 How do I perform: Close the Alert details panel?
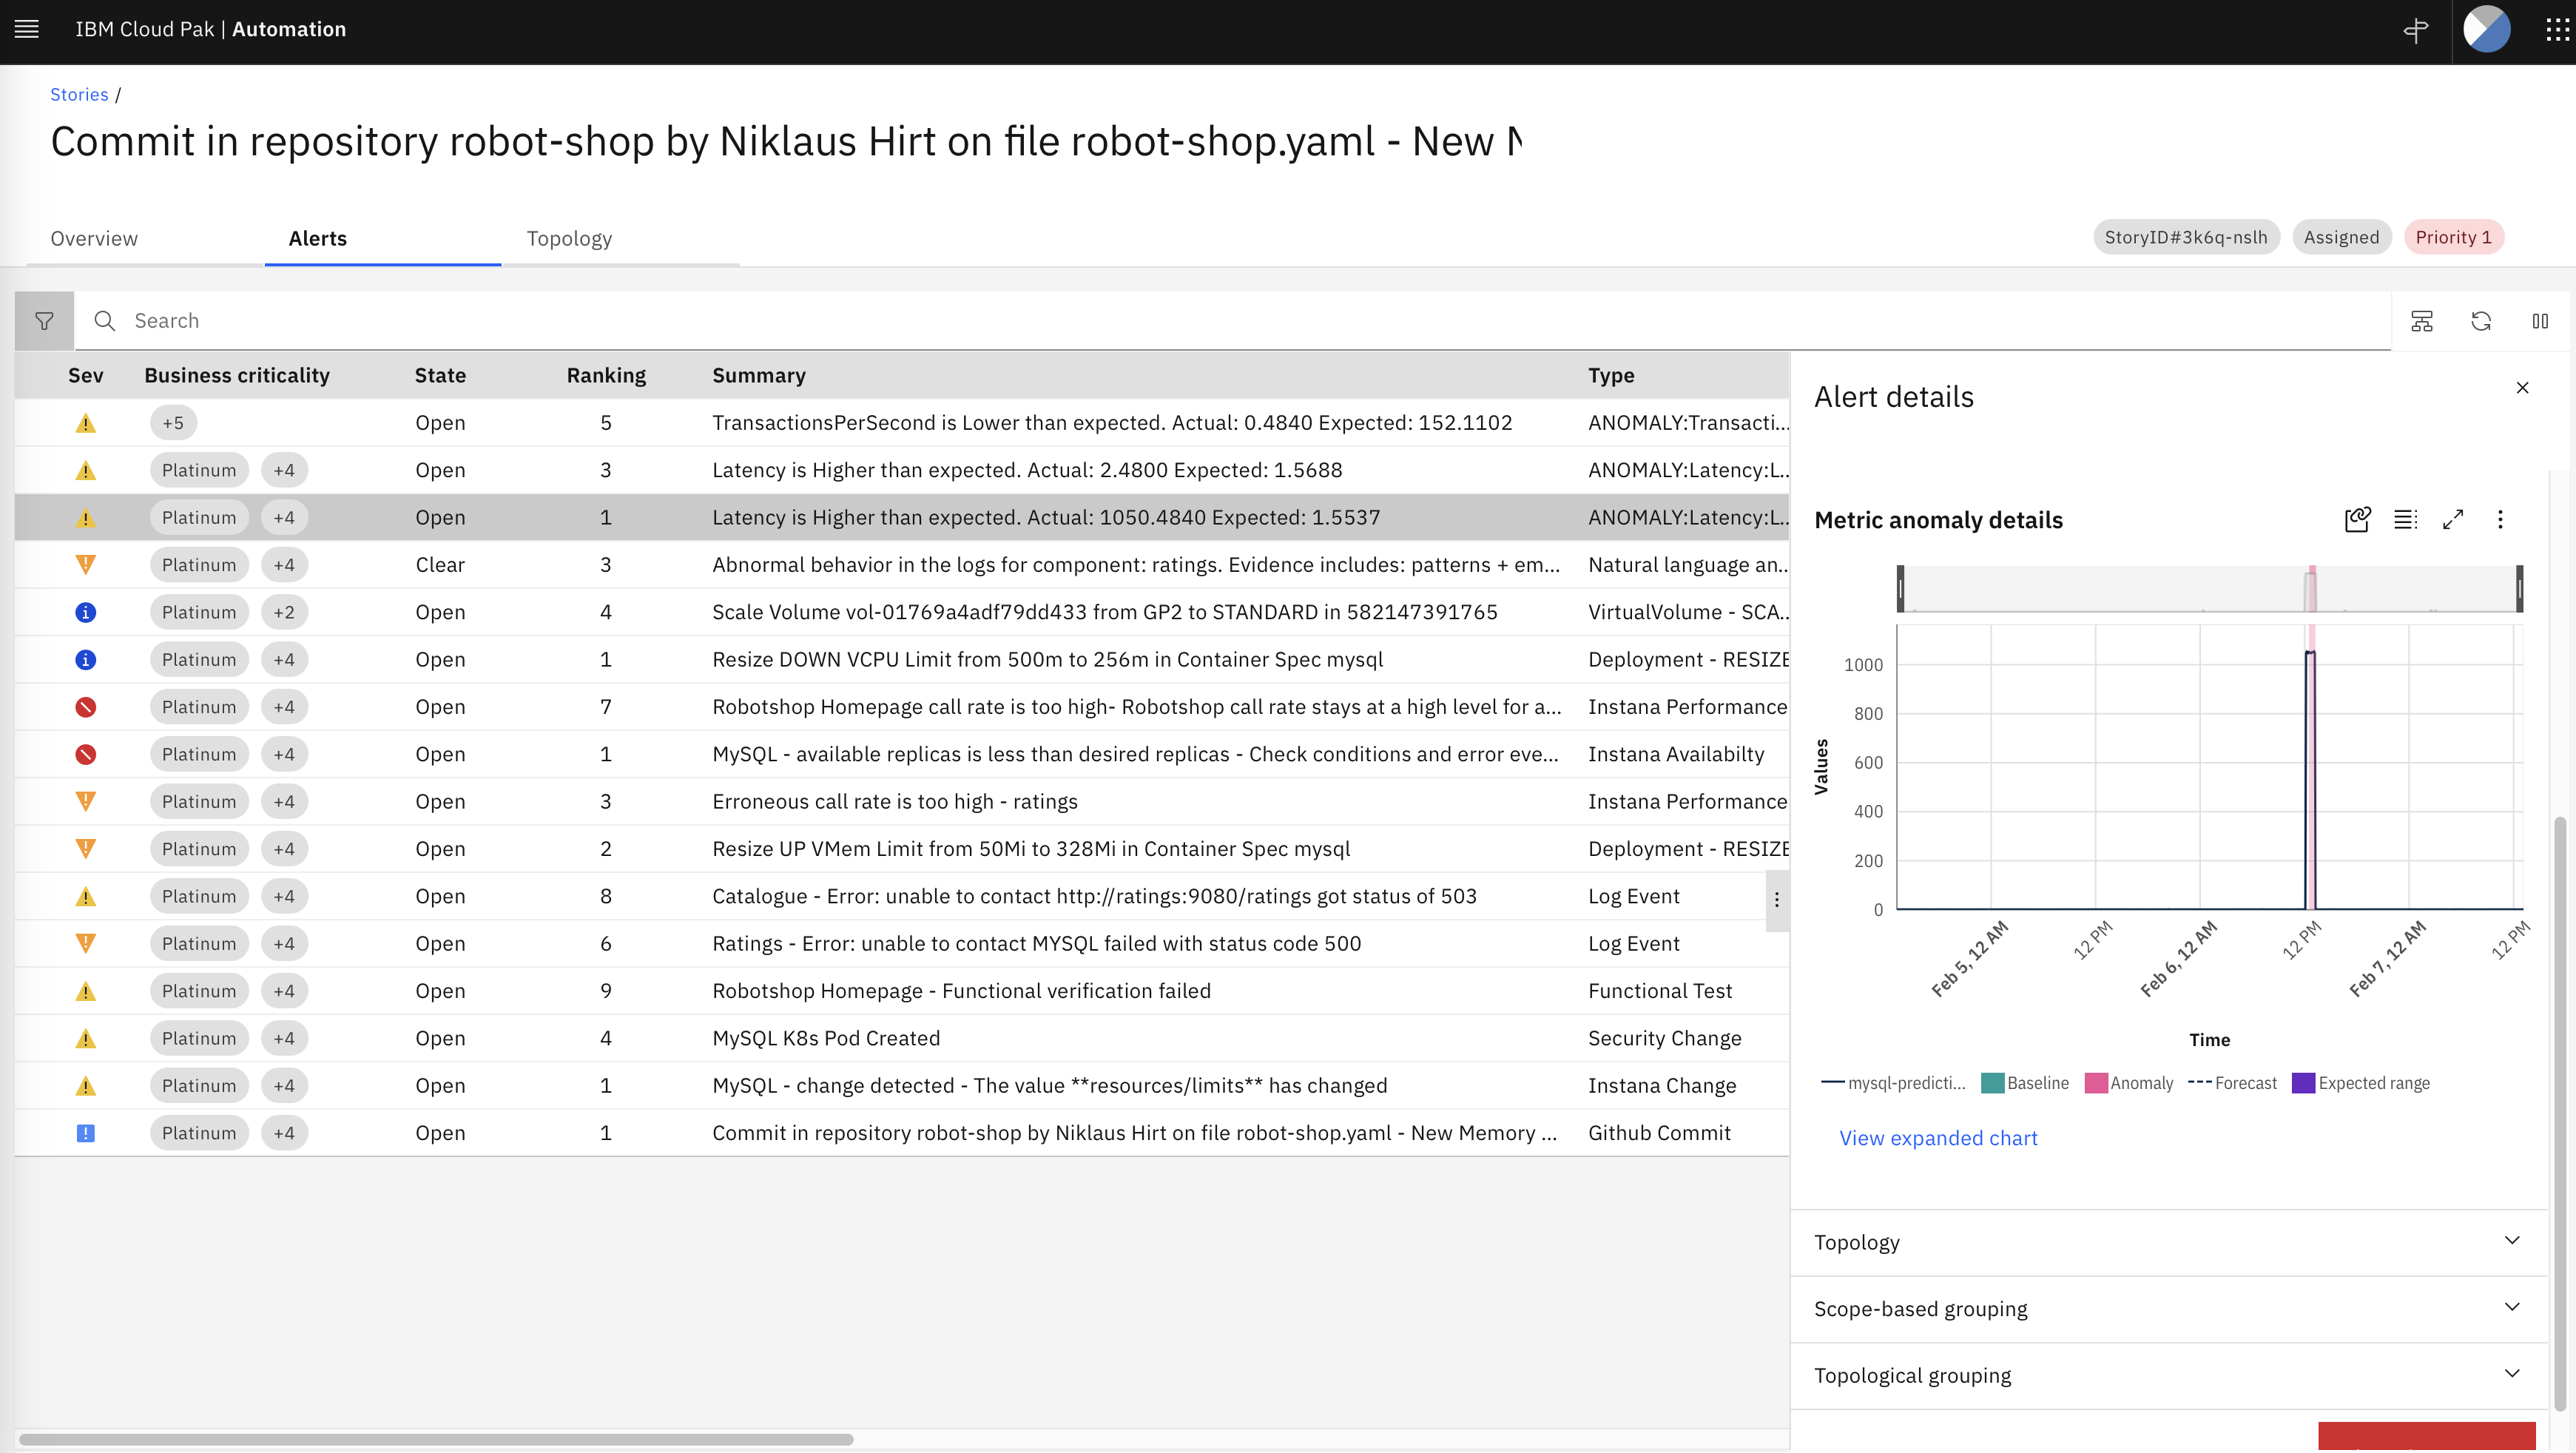coord(2522,388)
